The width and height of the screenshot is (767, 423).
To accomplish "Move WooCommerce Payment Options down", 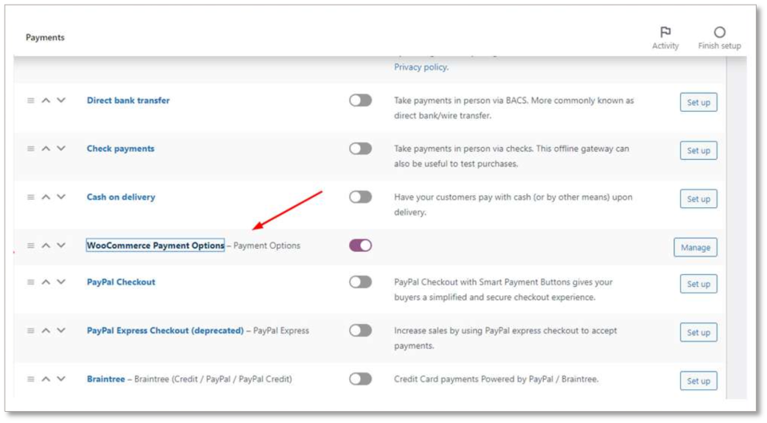I will [62, 245].
